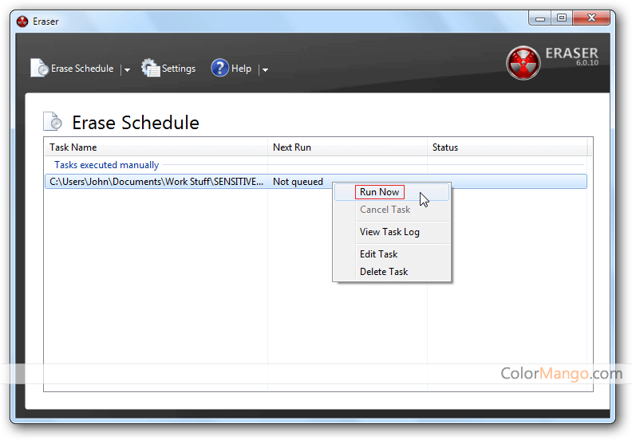
Task: Expand the Erase Schedule dropdown arrow
Action: [x=127, y=70]
